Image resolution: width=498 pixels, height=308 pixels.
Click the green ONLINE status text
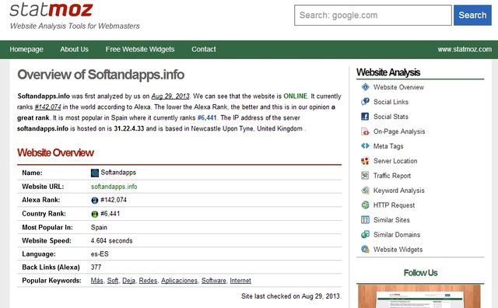point(296,96)
